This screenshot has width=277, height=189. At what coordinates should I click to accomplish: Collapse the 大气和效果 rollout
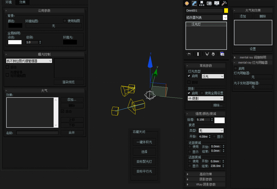[x=253, y=11]
